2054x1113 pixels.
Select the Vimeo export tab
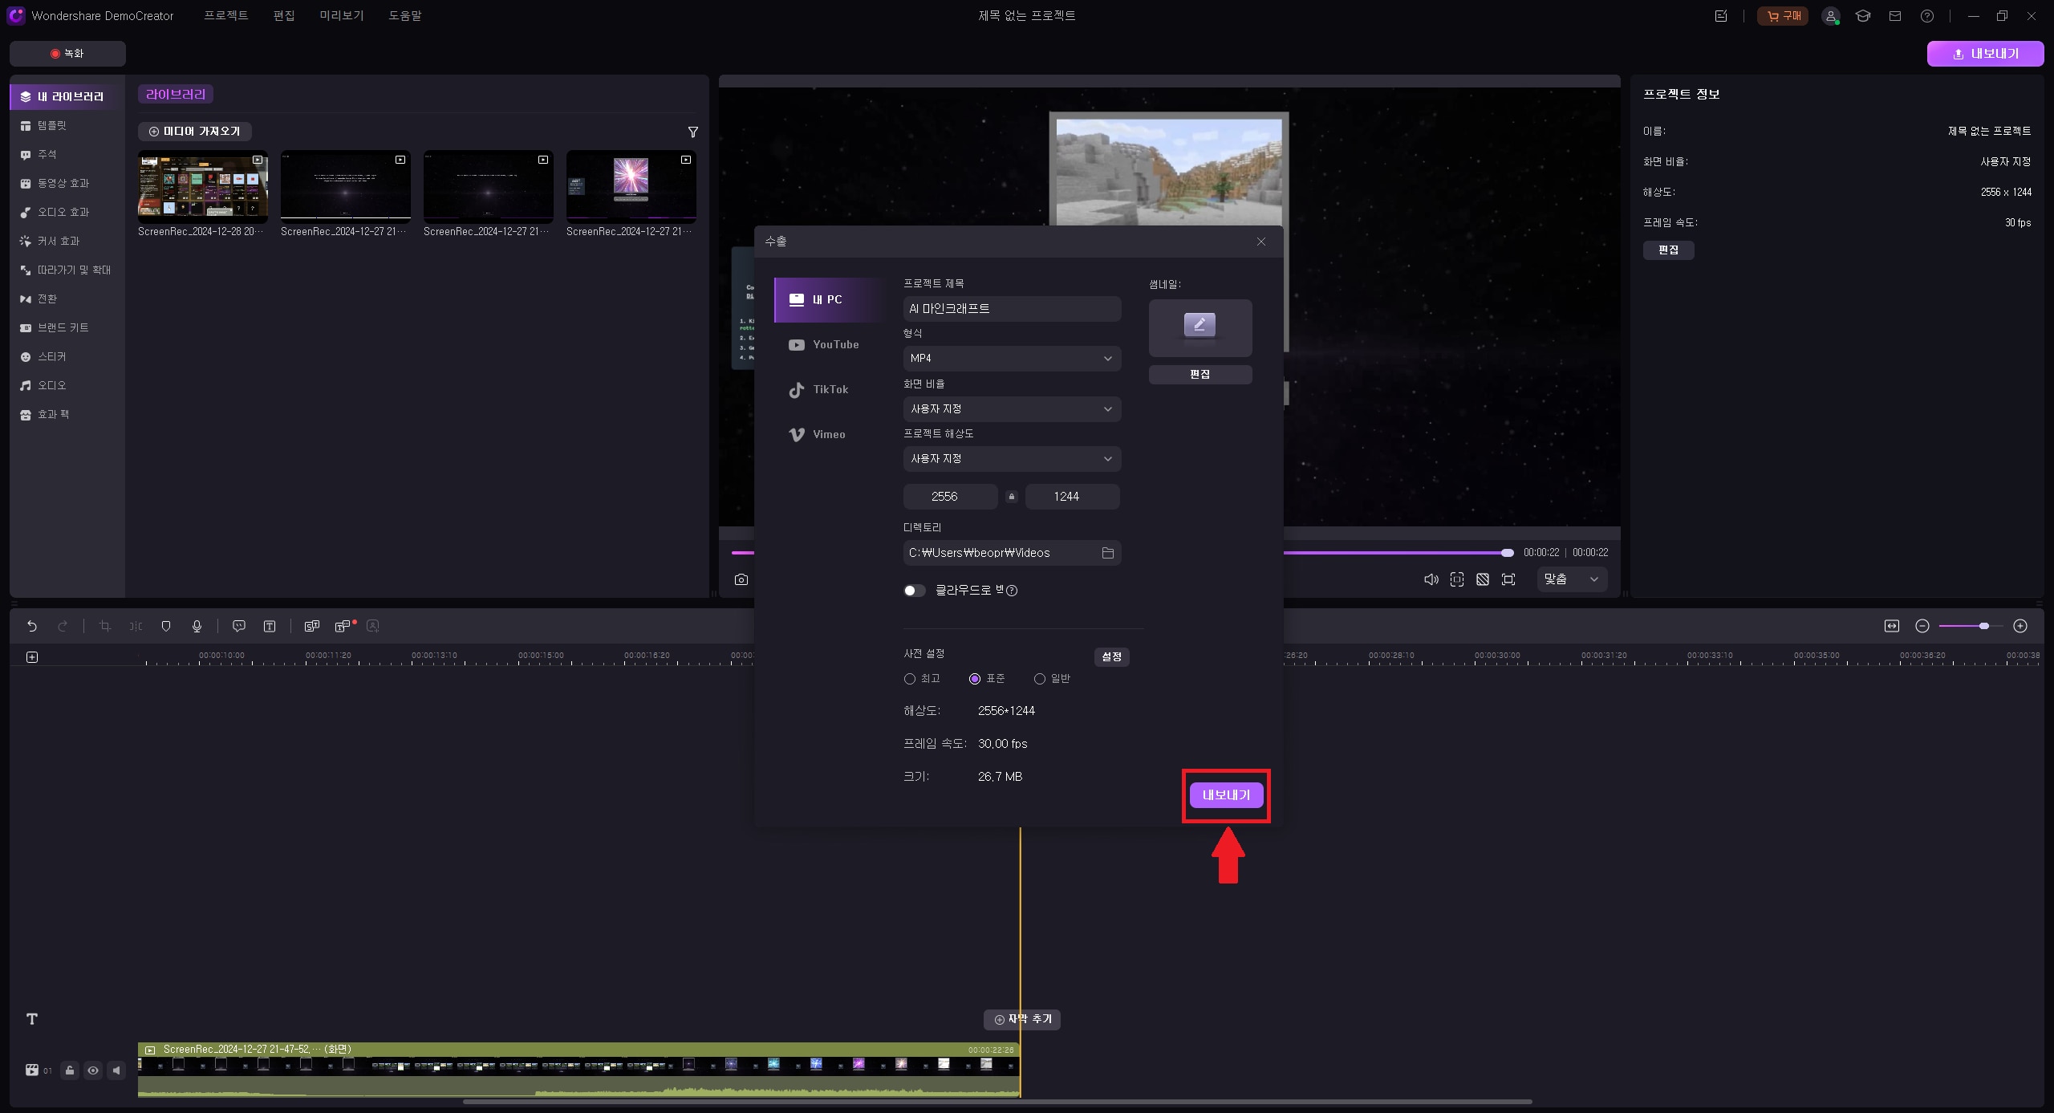click(830, 435)
